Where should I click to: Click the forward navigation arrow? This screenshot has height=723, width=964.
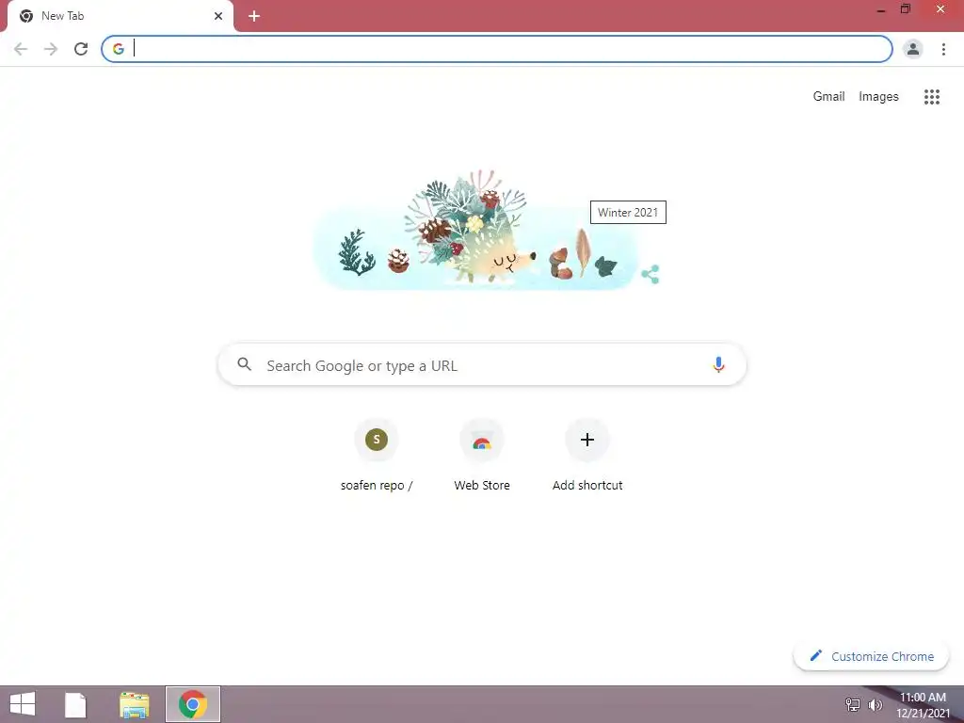coord(51,49)
